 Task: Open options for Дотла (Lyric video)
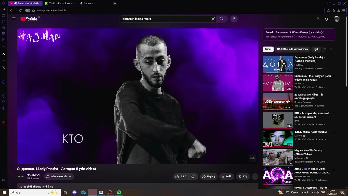point(334,58)
